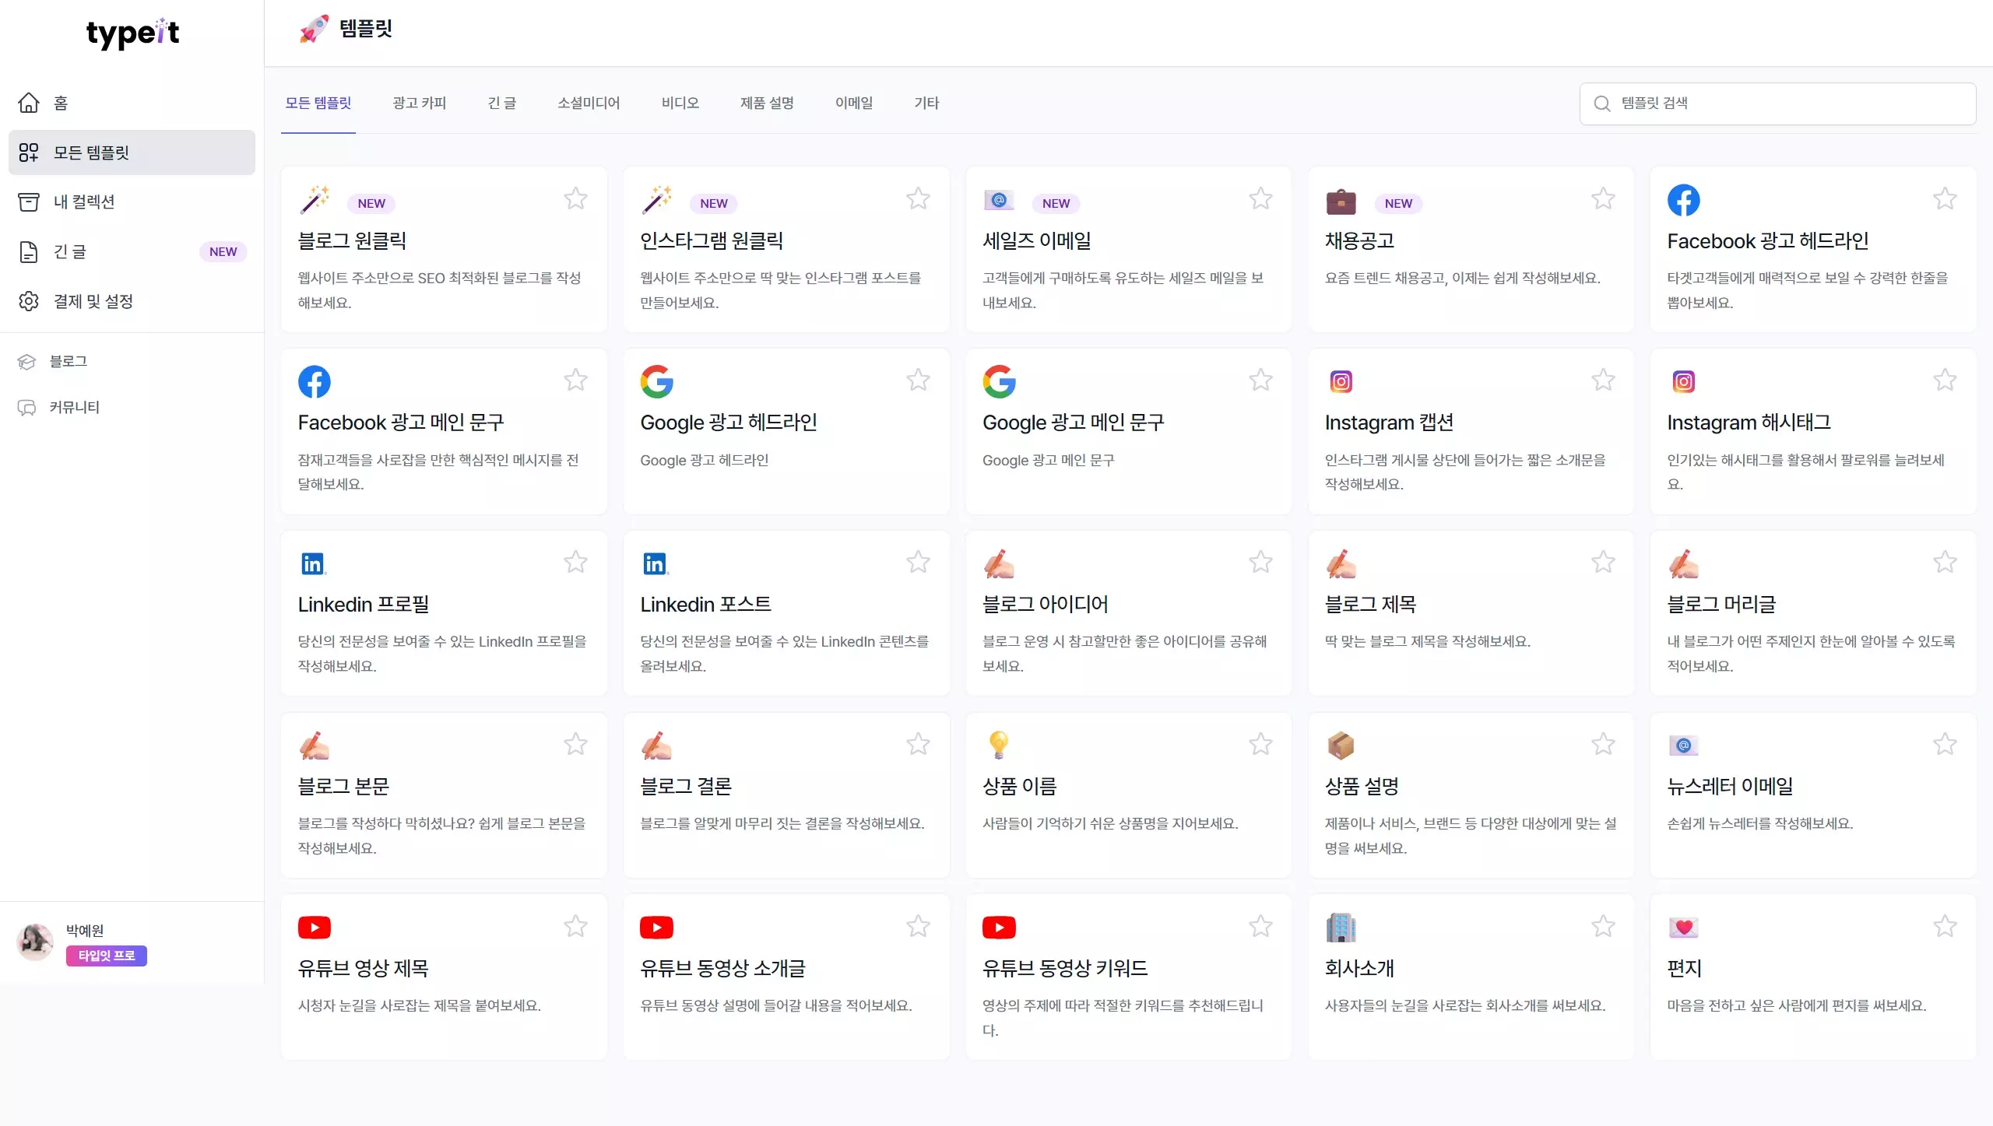Open 커뮤니티 in the sidebar
1993x1126 pixels.
coord(76,407)
